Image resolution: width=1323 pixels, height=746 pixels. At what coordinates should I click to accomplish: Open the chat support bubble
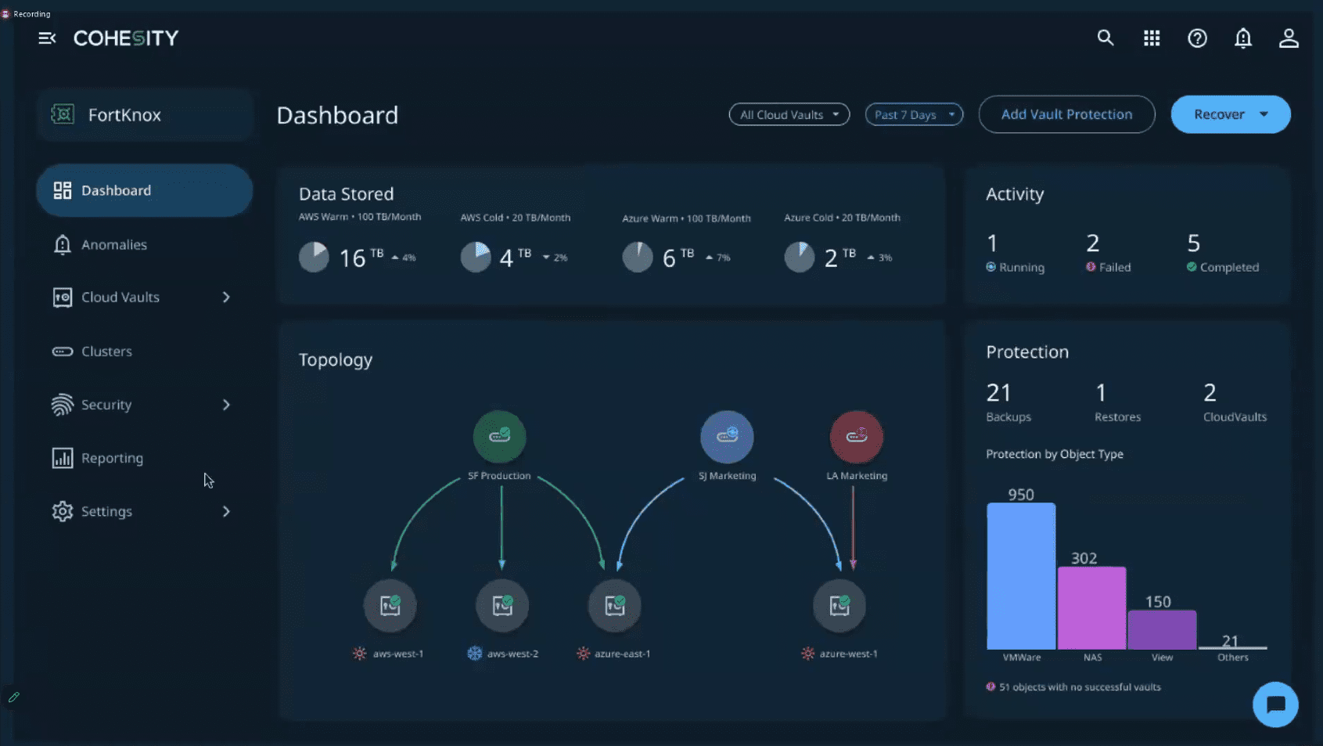[x=1275, y=705]
